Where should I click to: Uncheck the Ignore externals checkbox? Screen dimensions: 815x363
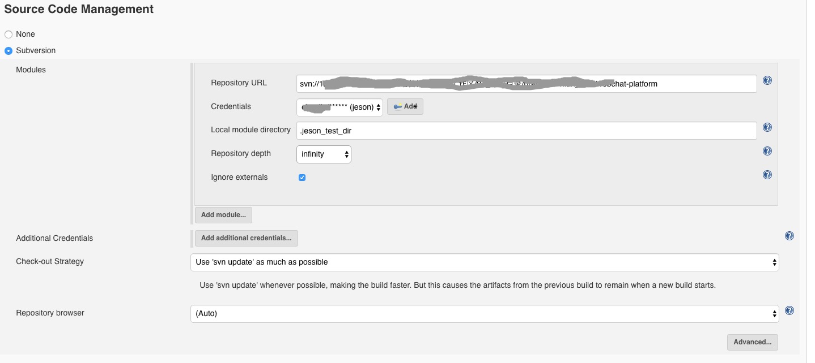tap(302, 178)
